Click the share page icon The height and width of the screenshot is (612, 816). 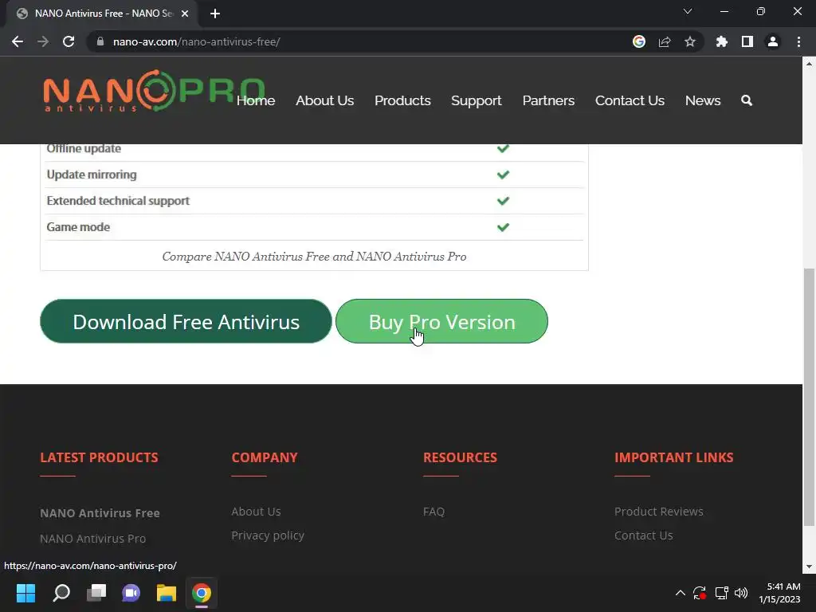tap(665, 41)
